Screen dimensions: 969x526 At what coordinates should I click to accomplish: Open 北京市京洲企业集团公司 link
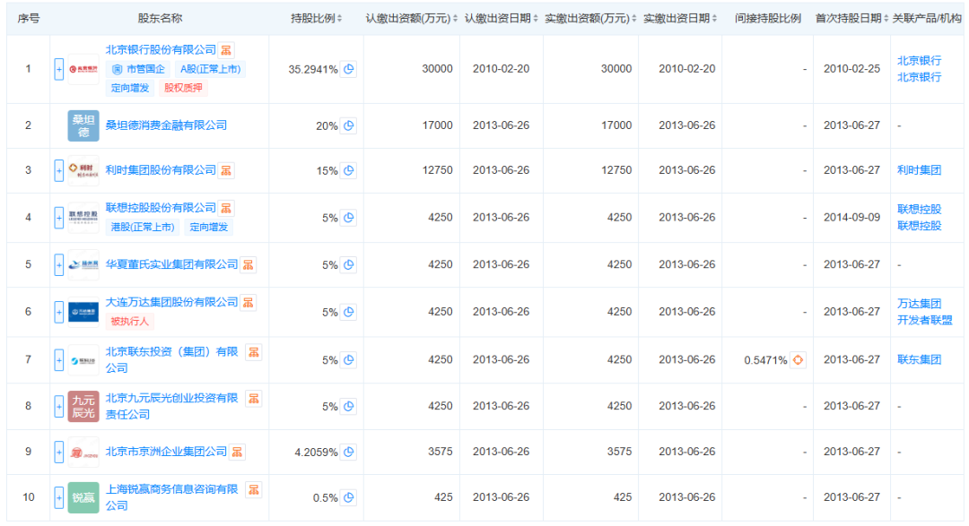166,452
